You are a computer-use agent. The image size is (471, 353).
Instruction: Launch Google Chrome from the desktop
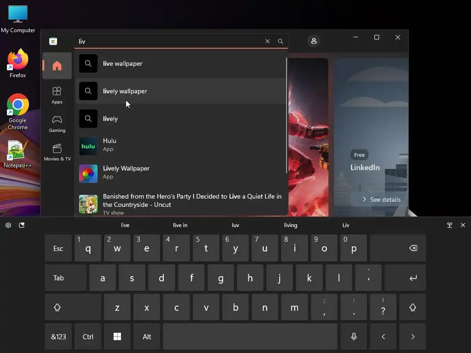pos(18,112)
